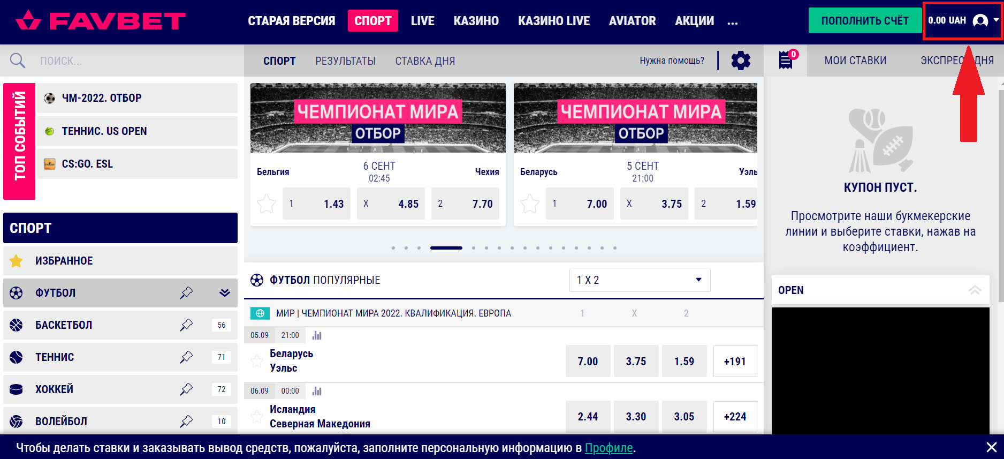Image resolution: width=1004 pixels, height=459 pixels.
Task: Favorite the Исландия – Северная Македония match
Action: point(257,417)
